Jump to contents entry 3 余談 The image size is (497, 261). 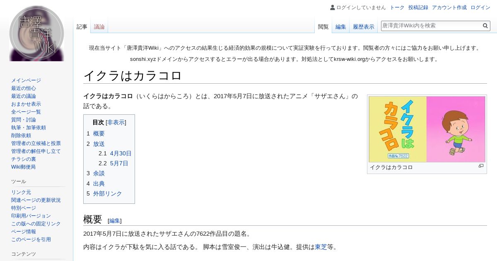pos(96,173)
